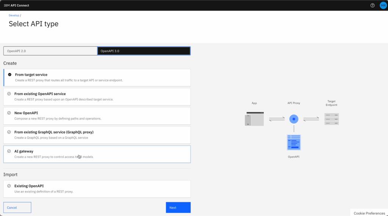Screen dimensions: 388x216
Task: Click the 'Create a REST proxy based upon an OpenAPI' text
Action: pos(64,99)
